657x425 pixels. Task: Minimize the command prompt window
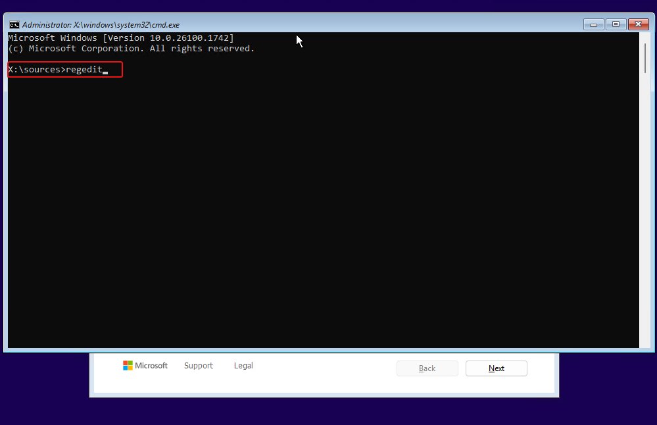(x=593, y=25)
